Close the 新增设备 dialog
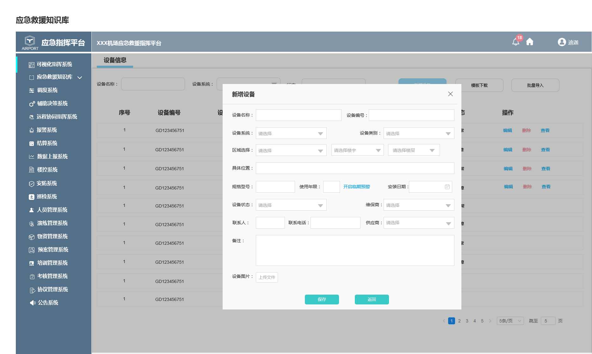592x354 pixels. click(450, 94)
